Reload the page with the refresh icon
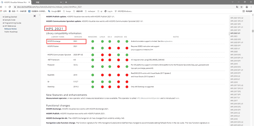This screenshot has width=254, height=126. pos(10,7)
